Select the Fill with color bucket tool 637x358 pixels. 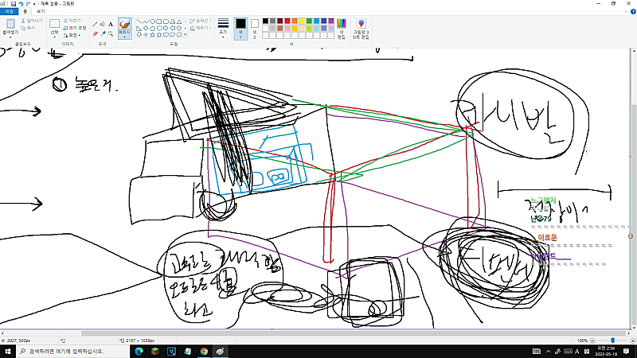(103, 25)
